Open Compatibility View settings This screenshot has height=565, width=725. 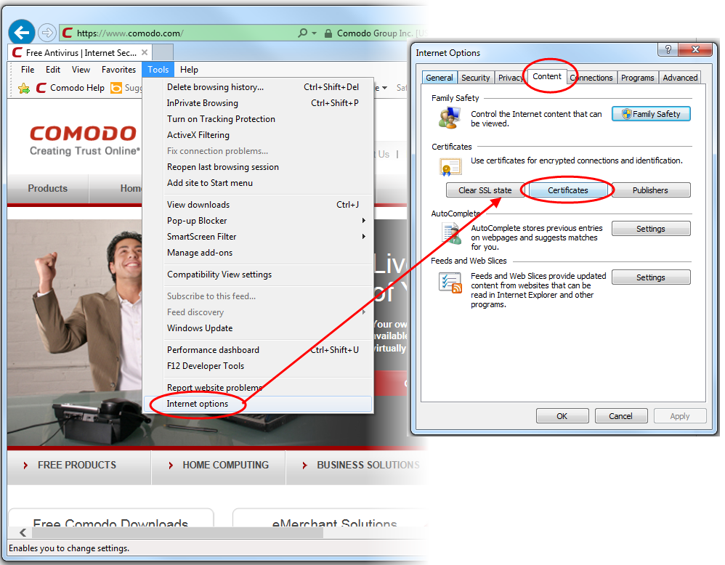(x=258, y=275)
